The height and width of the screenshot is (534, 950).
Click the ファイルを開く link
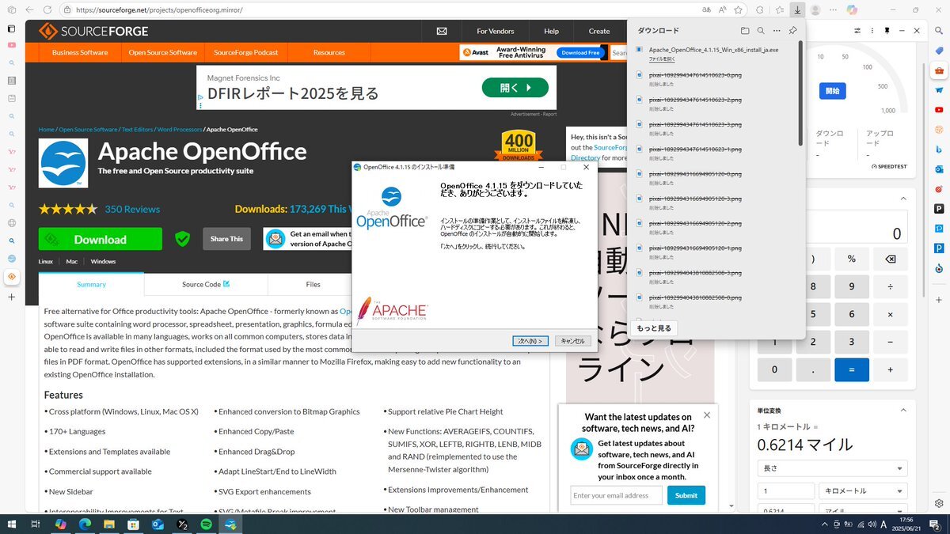663,59
